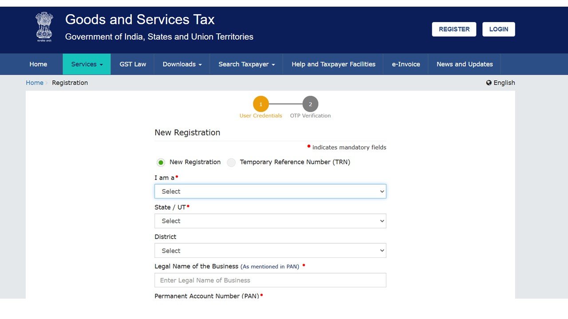This screenshot has height=319, width=568.
Task: Click the Government of India emblem logo
Action: pyautogui.click(x=44, y=27)
